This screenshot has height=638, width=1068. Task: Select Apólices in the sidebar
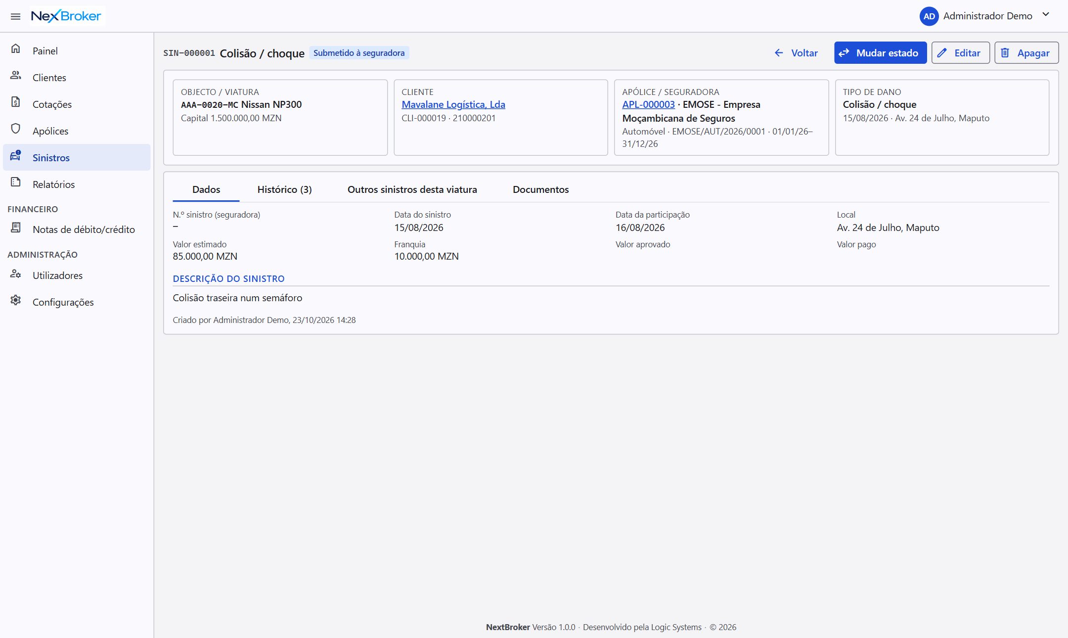pyautogui.click(x=77, y=131)
